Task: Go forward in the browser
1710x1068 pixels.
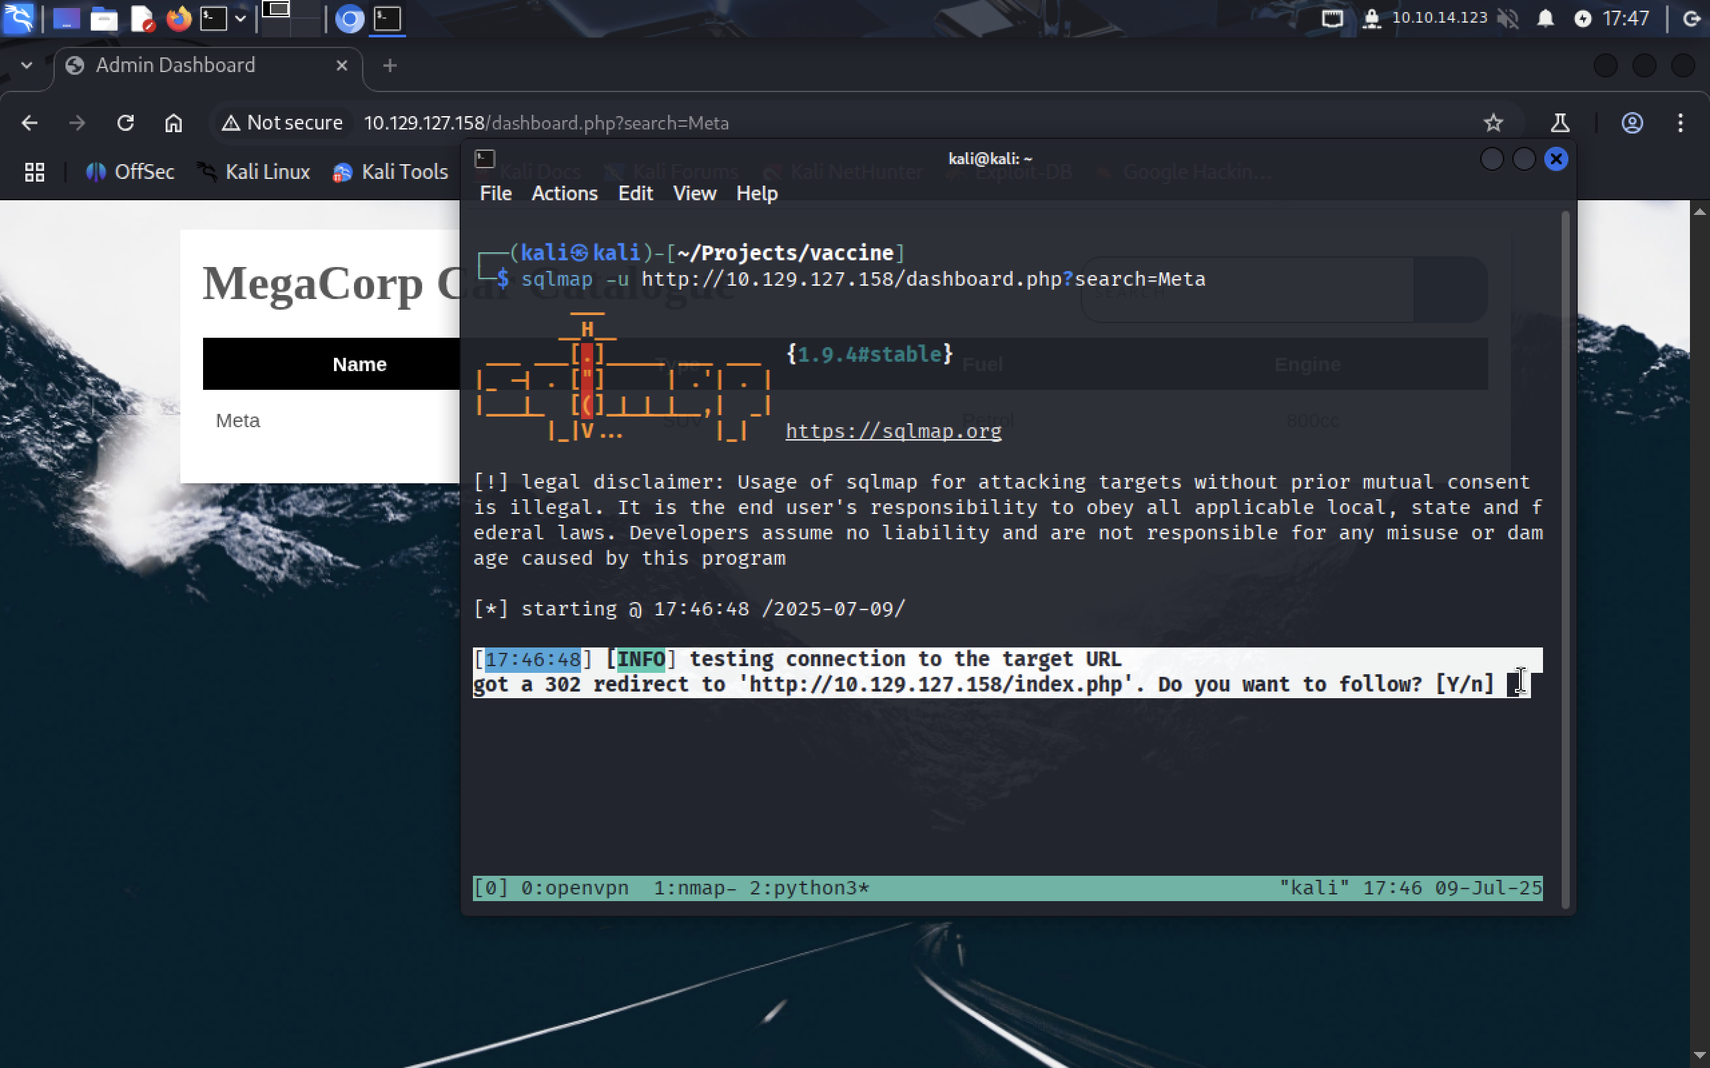Action: tap(77, 123)
